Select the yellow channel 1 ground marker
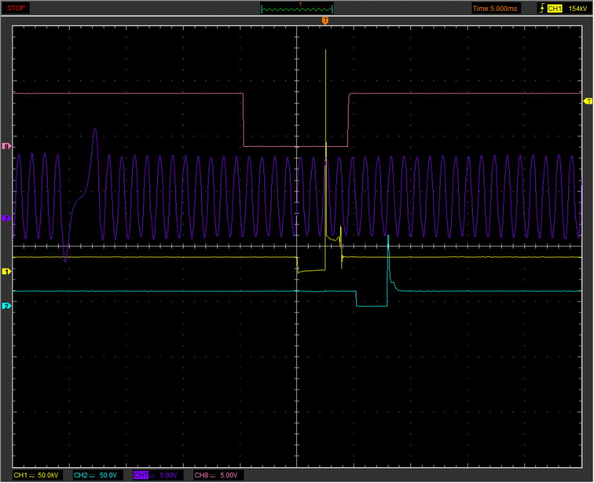 pos(6,272)
